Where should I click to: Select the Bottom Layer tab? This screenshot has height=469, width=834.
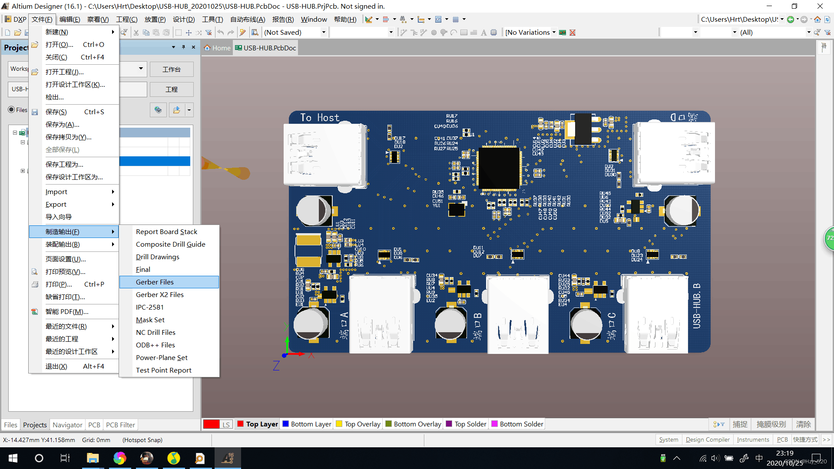[x=307, y=424]
